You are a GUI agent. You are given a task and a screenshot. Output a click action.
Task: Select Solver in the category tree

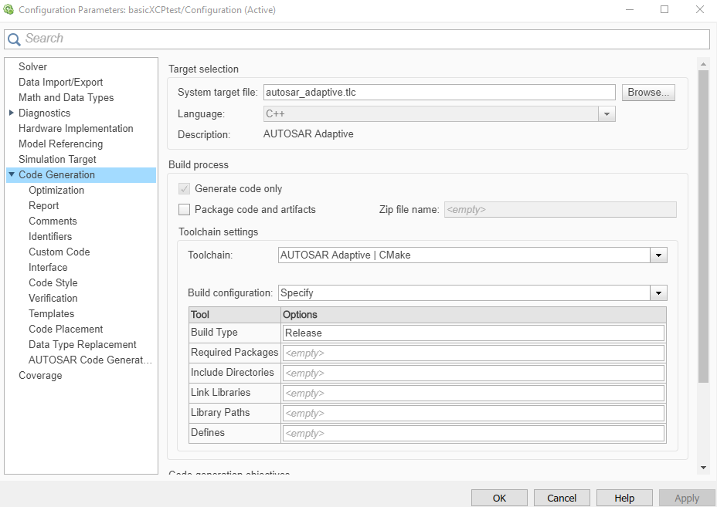pyautogui.click(x=32, y=66)
